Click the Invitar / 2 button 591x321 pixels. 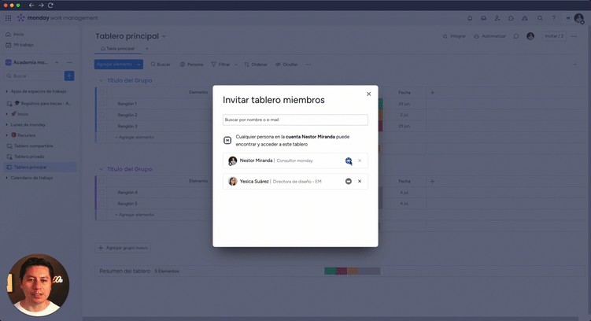point(555,36)
